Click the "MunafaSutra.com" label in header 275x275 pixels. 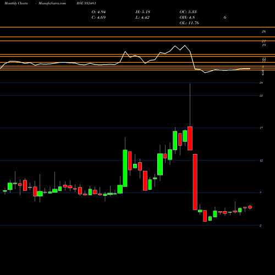click(x=52, y=3)
